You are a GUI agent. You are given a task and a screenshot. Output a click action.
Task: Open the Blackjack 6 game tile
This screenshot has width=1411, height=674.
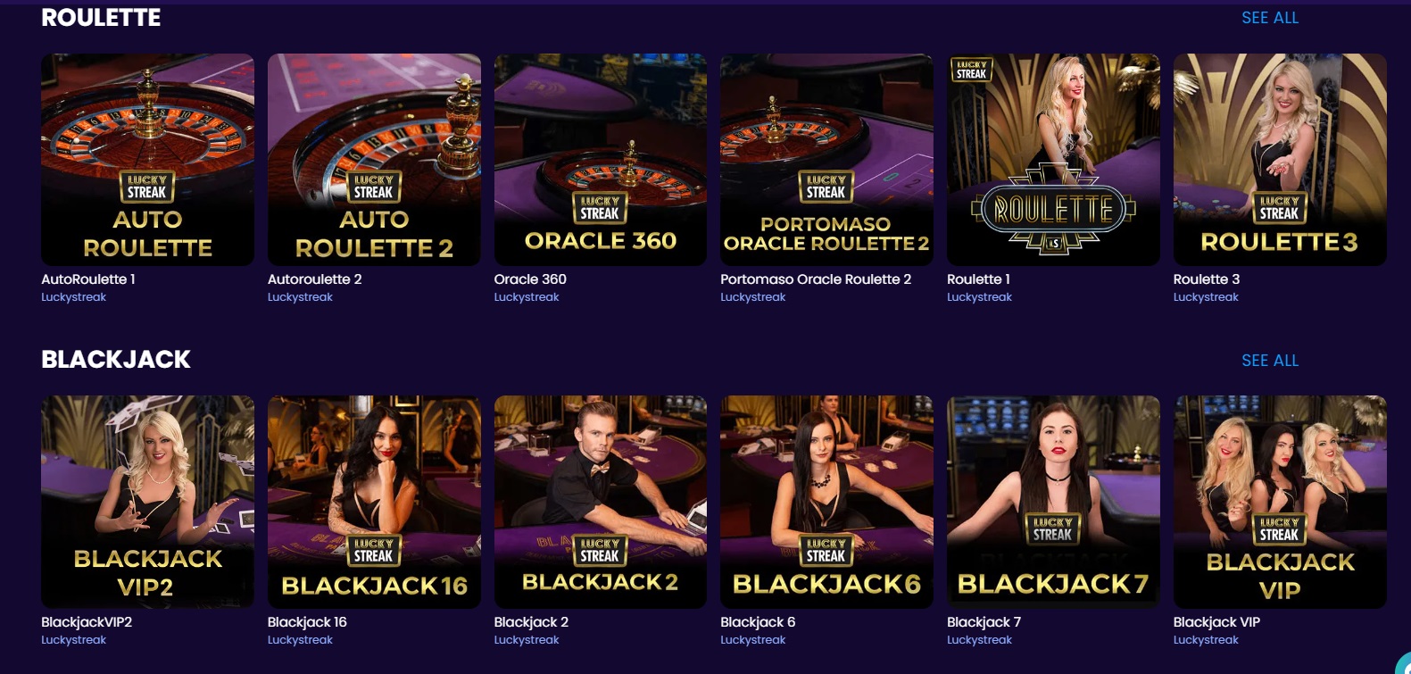(x=826, y=502)
